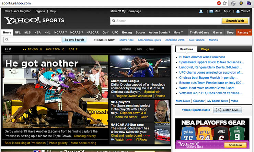This screenshot has width=254, height=152.
Task: Go to the NASCAR section
Action: click(x=92, y=32)
